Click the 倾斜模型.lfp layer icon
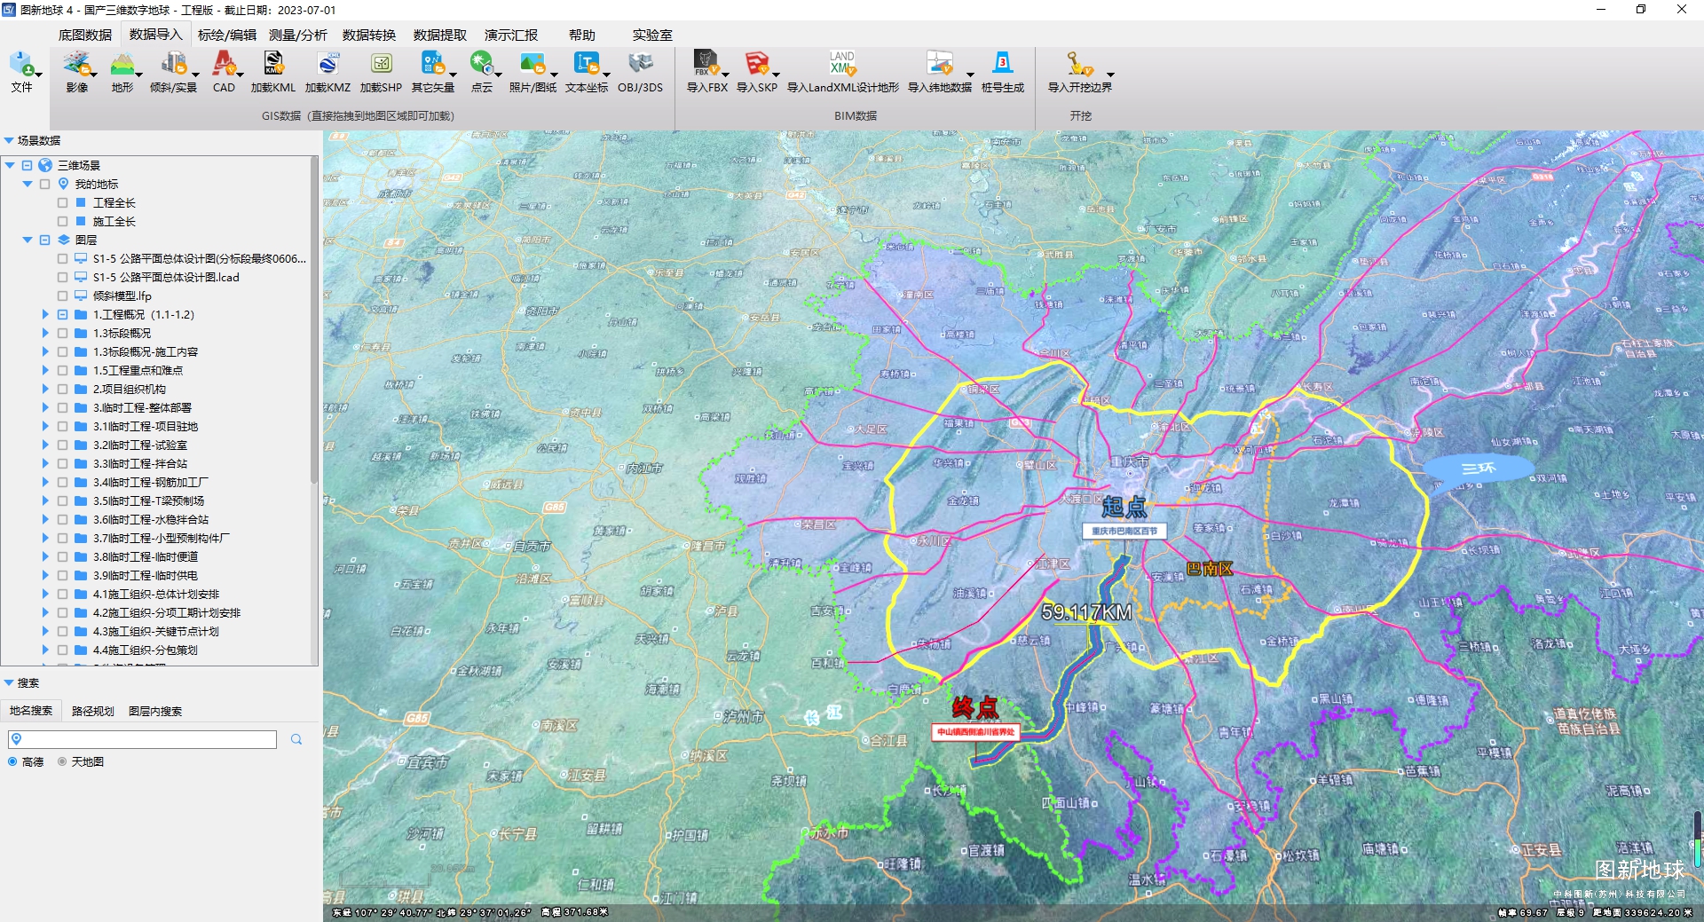The image size is (1704, 922). point(81,296)
